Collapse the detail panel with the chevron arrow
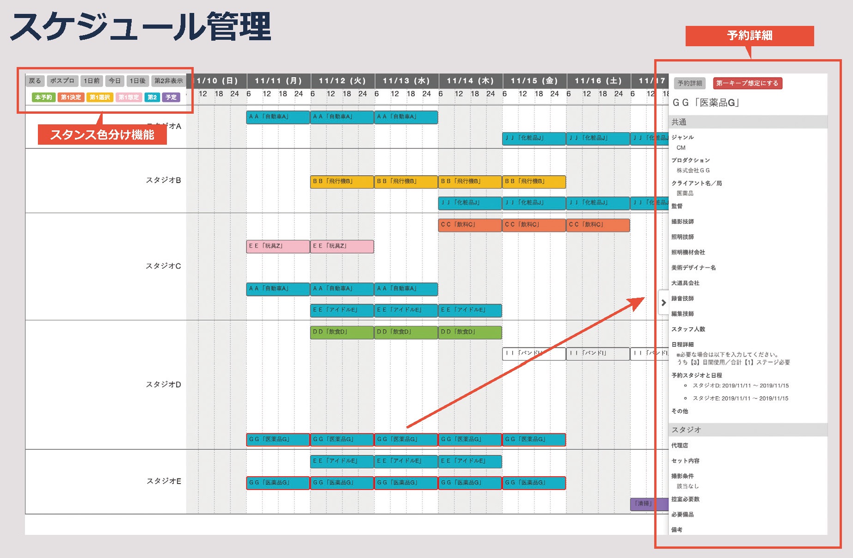The width and height of the screenshot is (853, 558). 663,303
